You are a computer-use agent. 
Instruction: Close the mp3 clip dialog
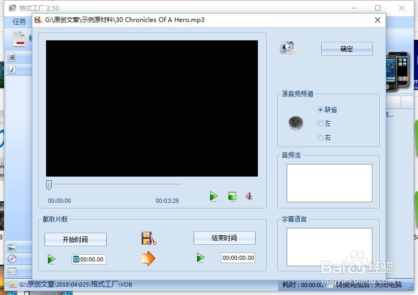[378, 20]
